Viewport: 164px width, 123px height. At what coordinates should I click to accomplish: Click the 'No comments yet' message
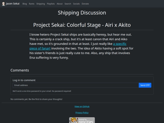click(36, 99)
